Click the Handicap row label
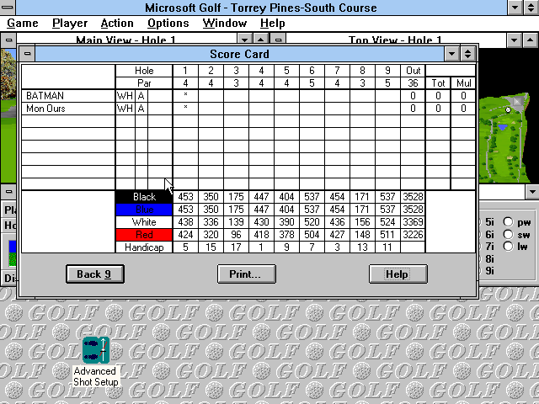539x404 pixels. pos(144,247)
